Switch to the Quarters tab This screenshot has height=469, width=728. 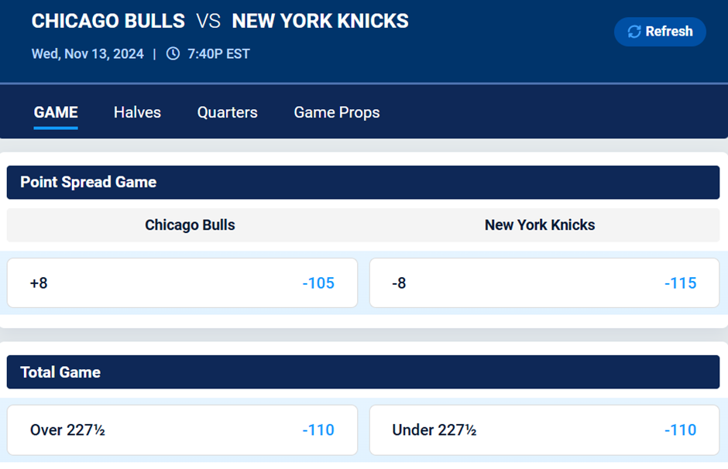pyautogui.click(x=227, y=112)
